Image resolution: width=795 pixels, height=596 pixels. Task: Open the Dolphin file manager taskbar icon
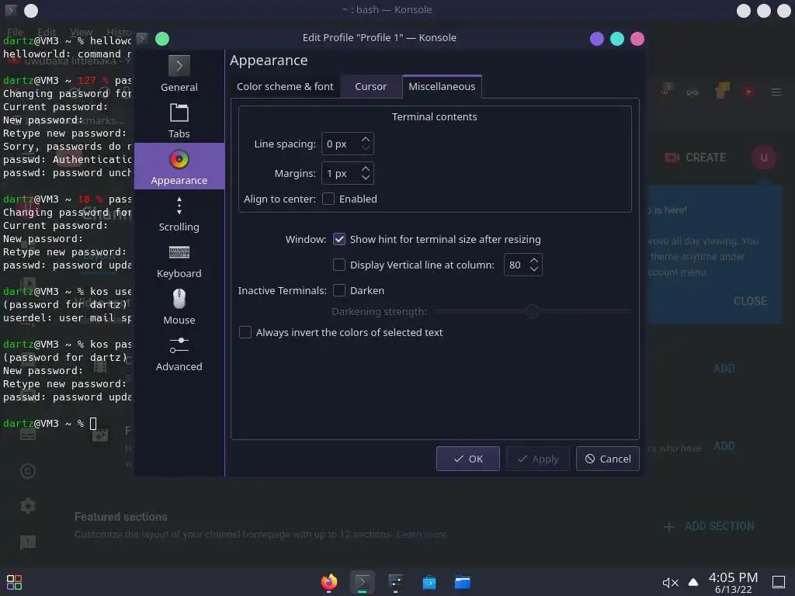click(x=463, y=582)
